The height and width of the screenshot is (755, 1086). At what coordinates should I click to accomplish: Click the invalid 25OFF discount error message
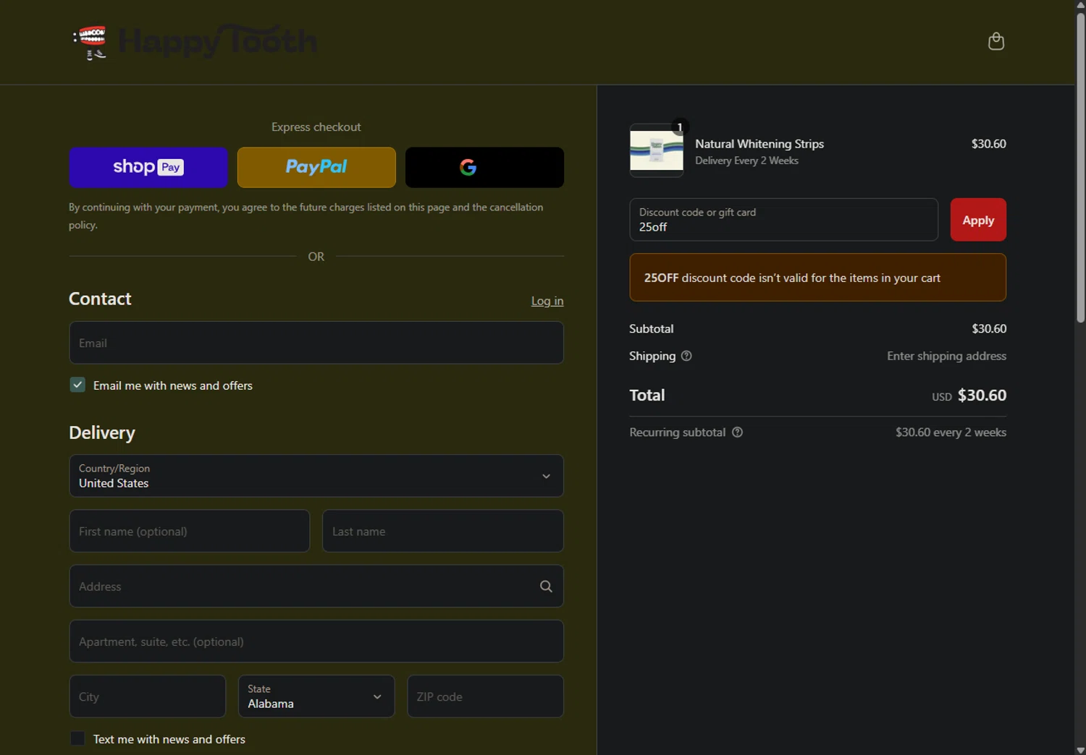(818, 278)
